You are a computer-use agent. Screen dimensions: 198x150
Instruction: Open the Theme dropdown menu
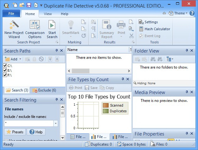[x=178, y=13]
